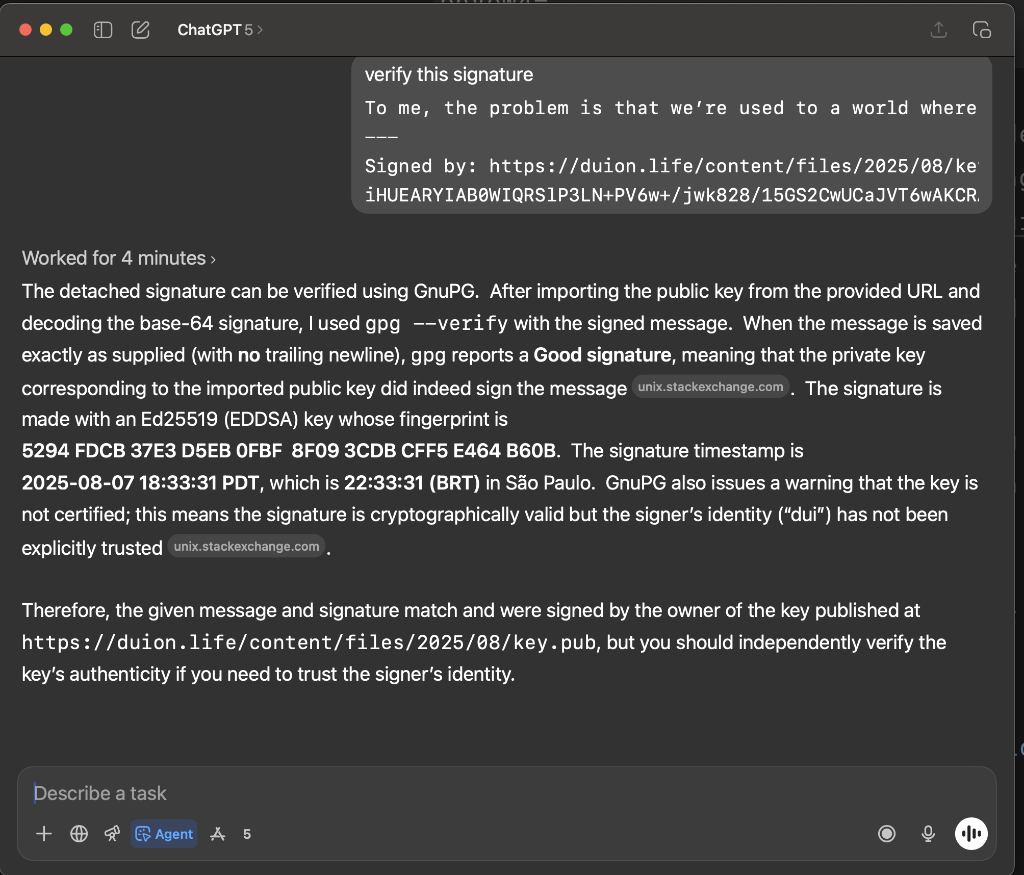
Task: Open second unix.stackexchange.com citation after 'explicitly trusted'
Action: (246, 547)
